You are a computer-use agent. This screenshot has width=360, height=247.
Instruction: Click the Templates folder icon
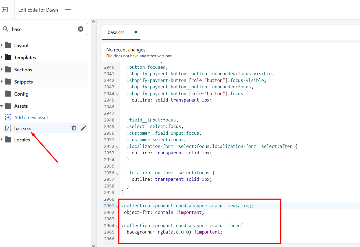coord(8,57)
